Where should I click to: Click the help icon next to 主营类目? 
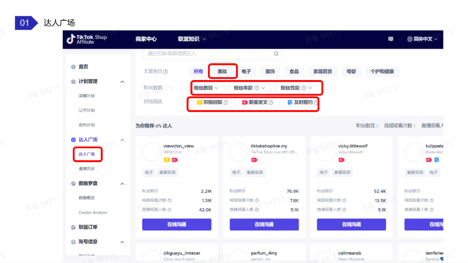pos(165,72)
